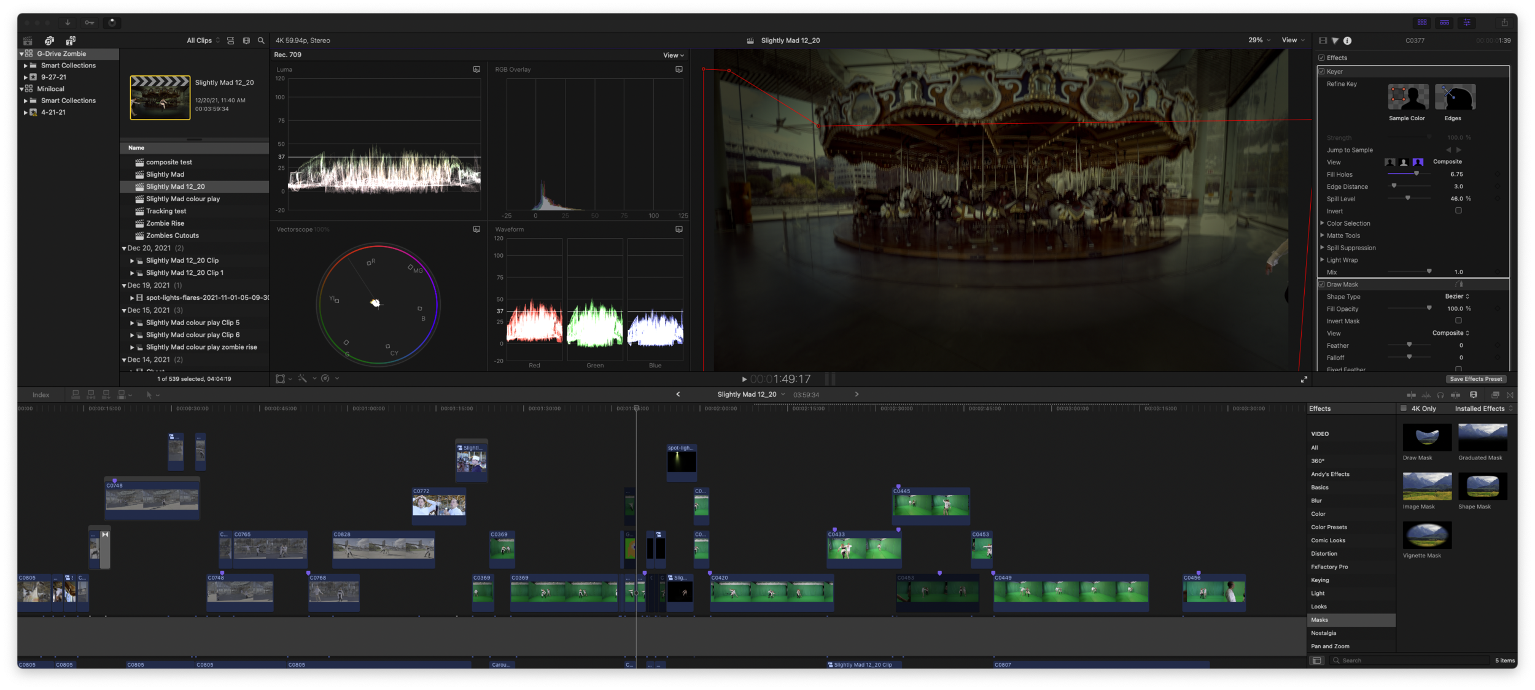Expand the Color Selection section
This screenshot has width=1535, height=690.
point(1322,223)
